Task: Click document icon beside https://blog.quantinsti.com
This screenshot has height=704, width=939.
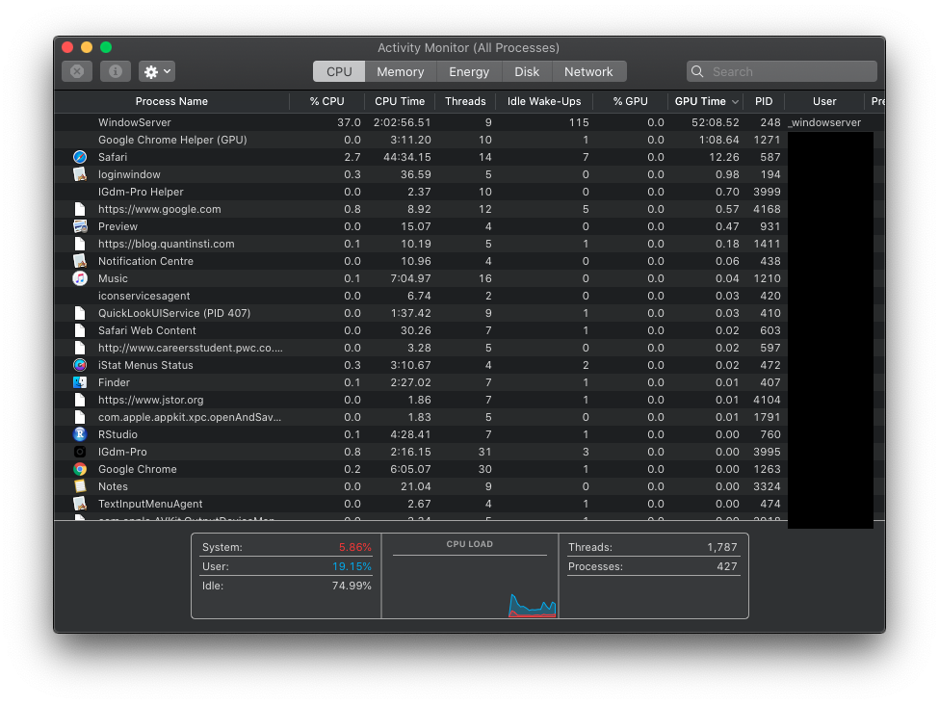Action: point(80,244)
